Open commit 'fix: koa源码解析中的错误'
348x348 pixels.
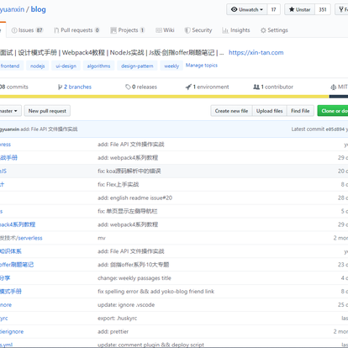point(129,171)
